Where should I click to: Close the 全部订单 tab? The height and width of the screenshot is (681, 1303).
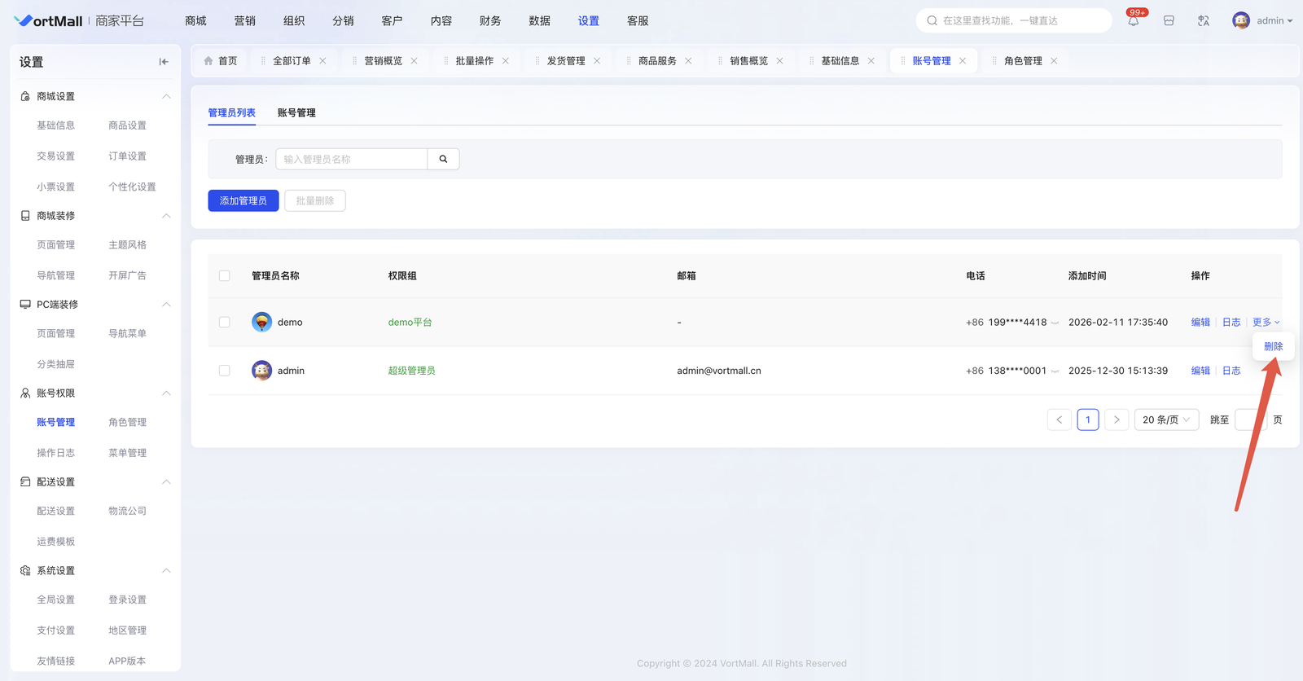pyautogui.click(x=323, y=61)
